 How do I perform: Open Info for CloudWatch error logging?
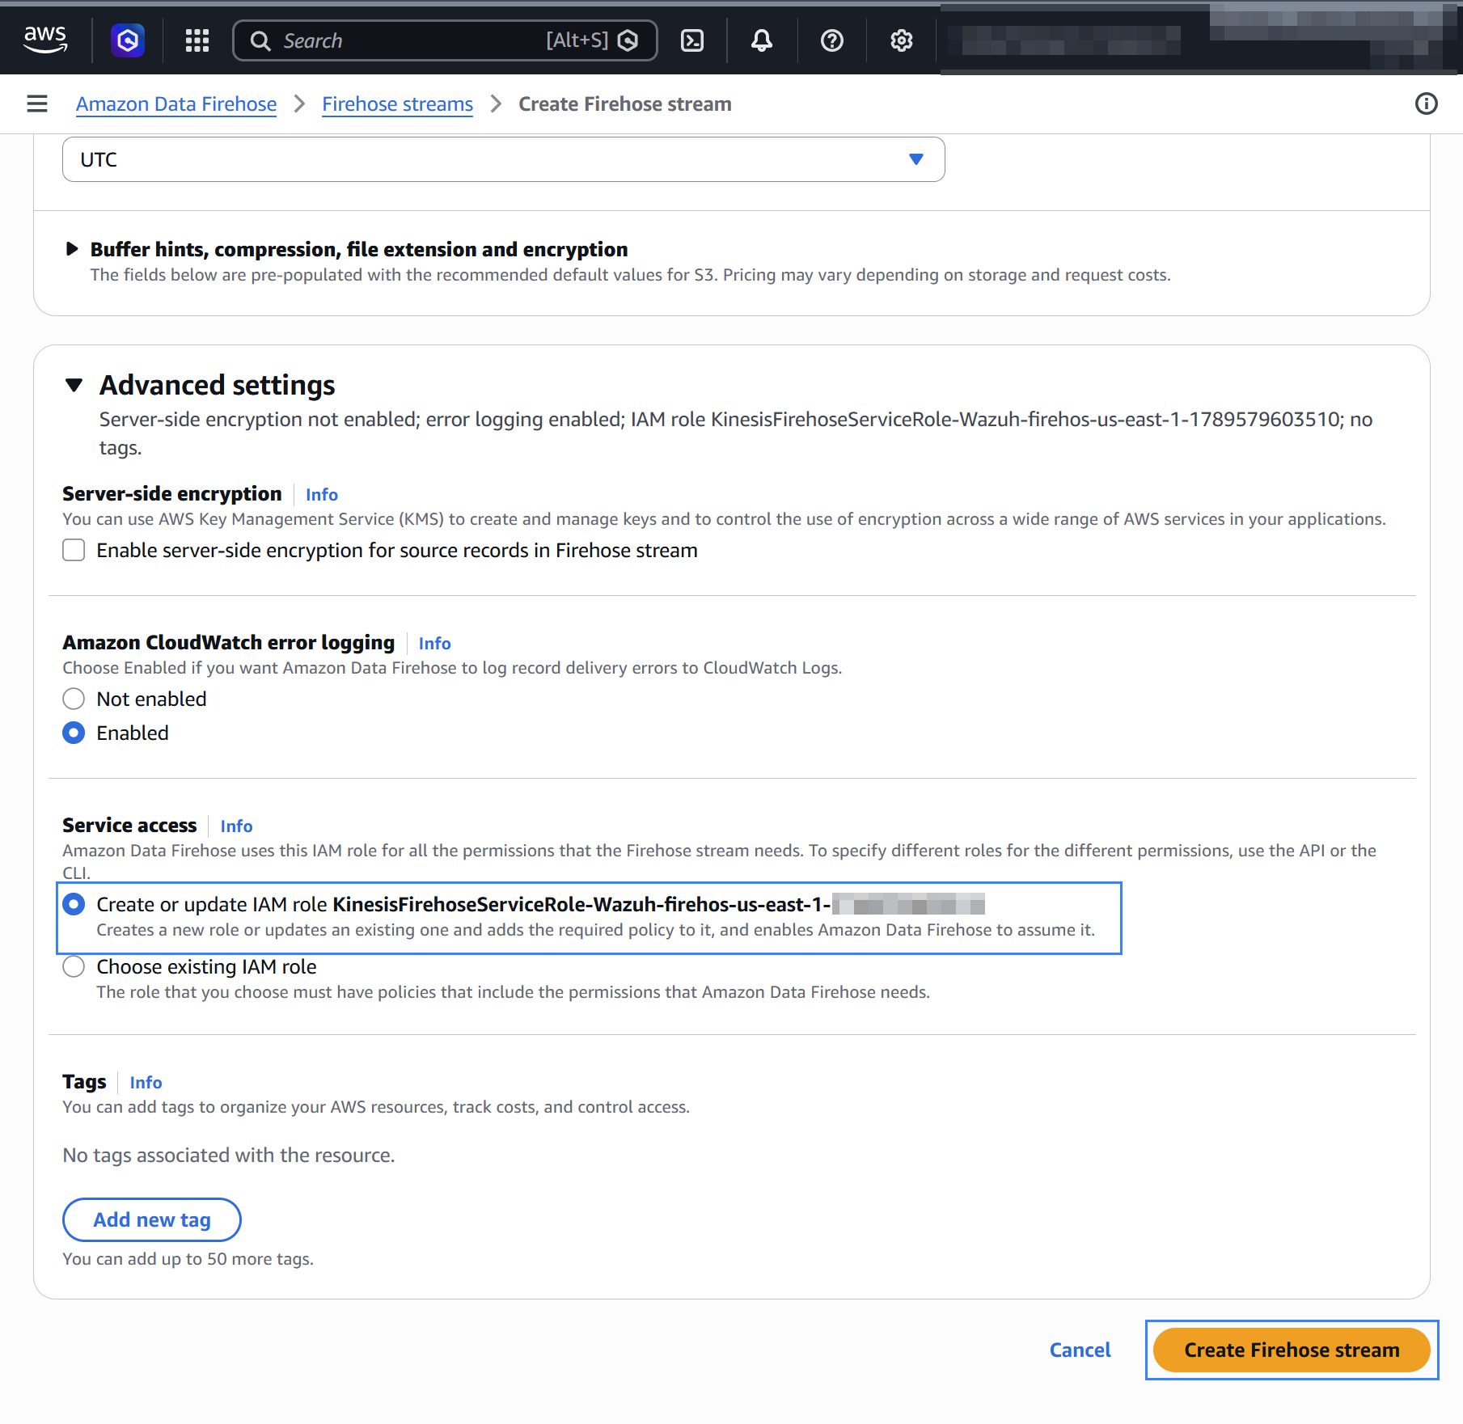coord(434,644)
